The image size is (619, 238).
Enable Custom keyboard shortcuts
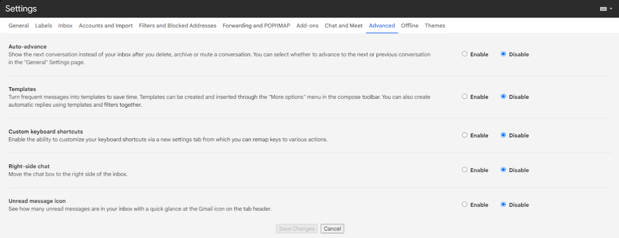pos(465,135)
